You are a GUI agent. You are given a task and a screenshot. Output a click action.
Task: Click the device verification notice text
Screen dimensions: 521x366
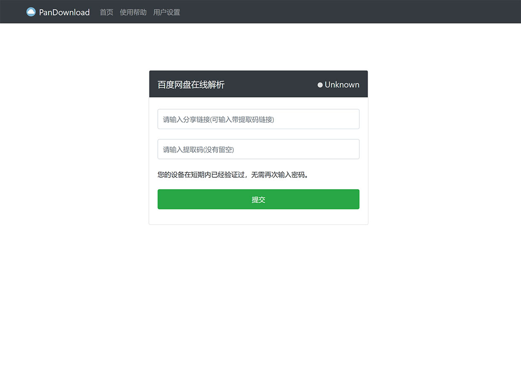tap(233, 175)
